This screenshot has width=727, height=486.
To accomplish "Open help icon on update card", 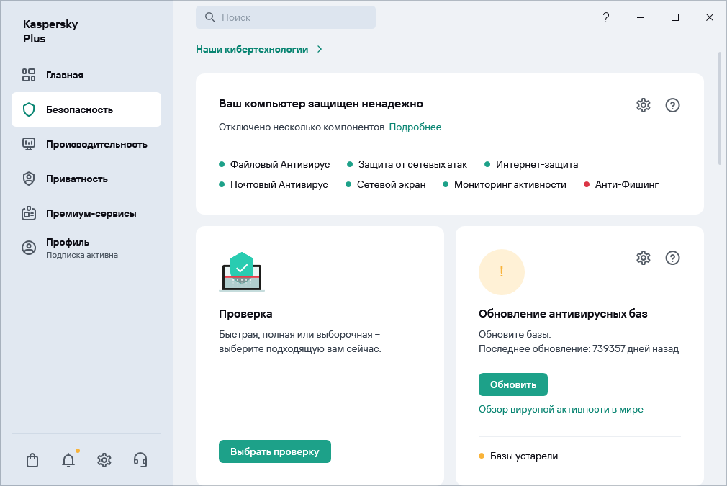I will pyautogui.click(x=672, y=258).
